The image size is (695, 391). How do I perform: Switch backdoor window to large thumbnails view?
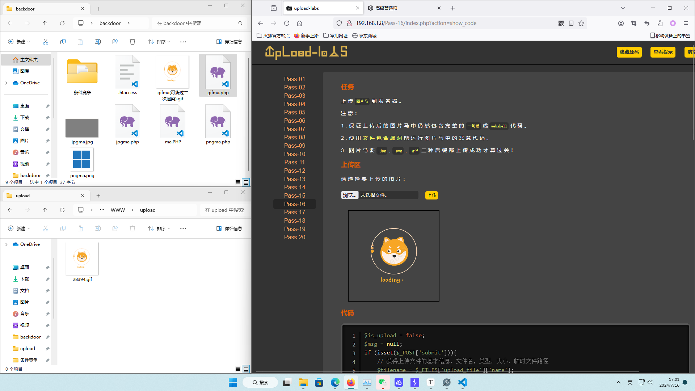click(246, 182)
